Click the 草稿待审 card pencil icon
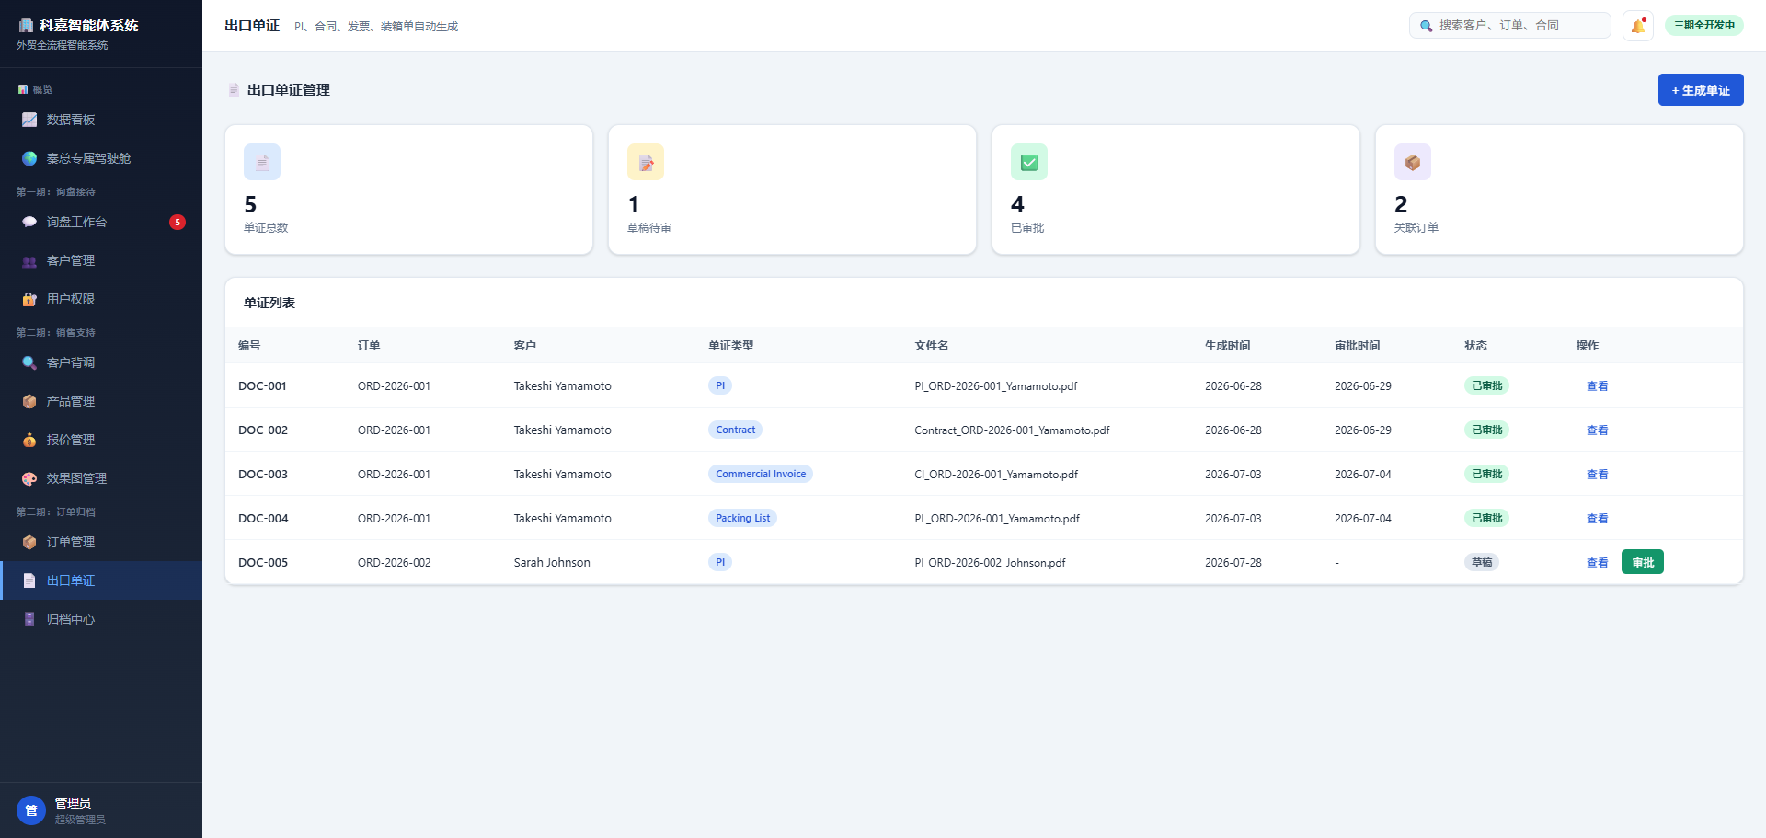The image size is (1766, 838). (x=646, y=162)
